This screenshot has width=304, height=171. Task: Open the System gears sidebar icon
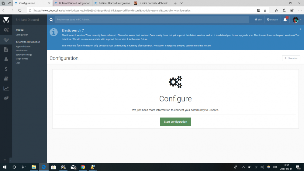click(x=6, y=30)
